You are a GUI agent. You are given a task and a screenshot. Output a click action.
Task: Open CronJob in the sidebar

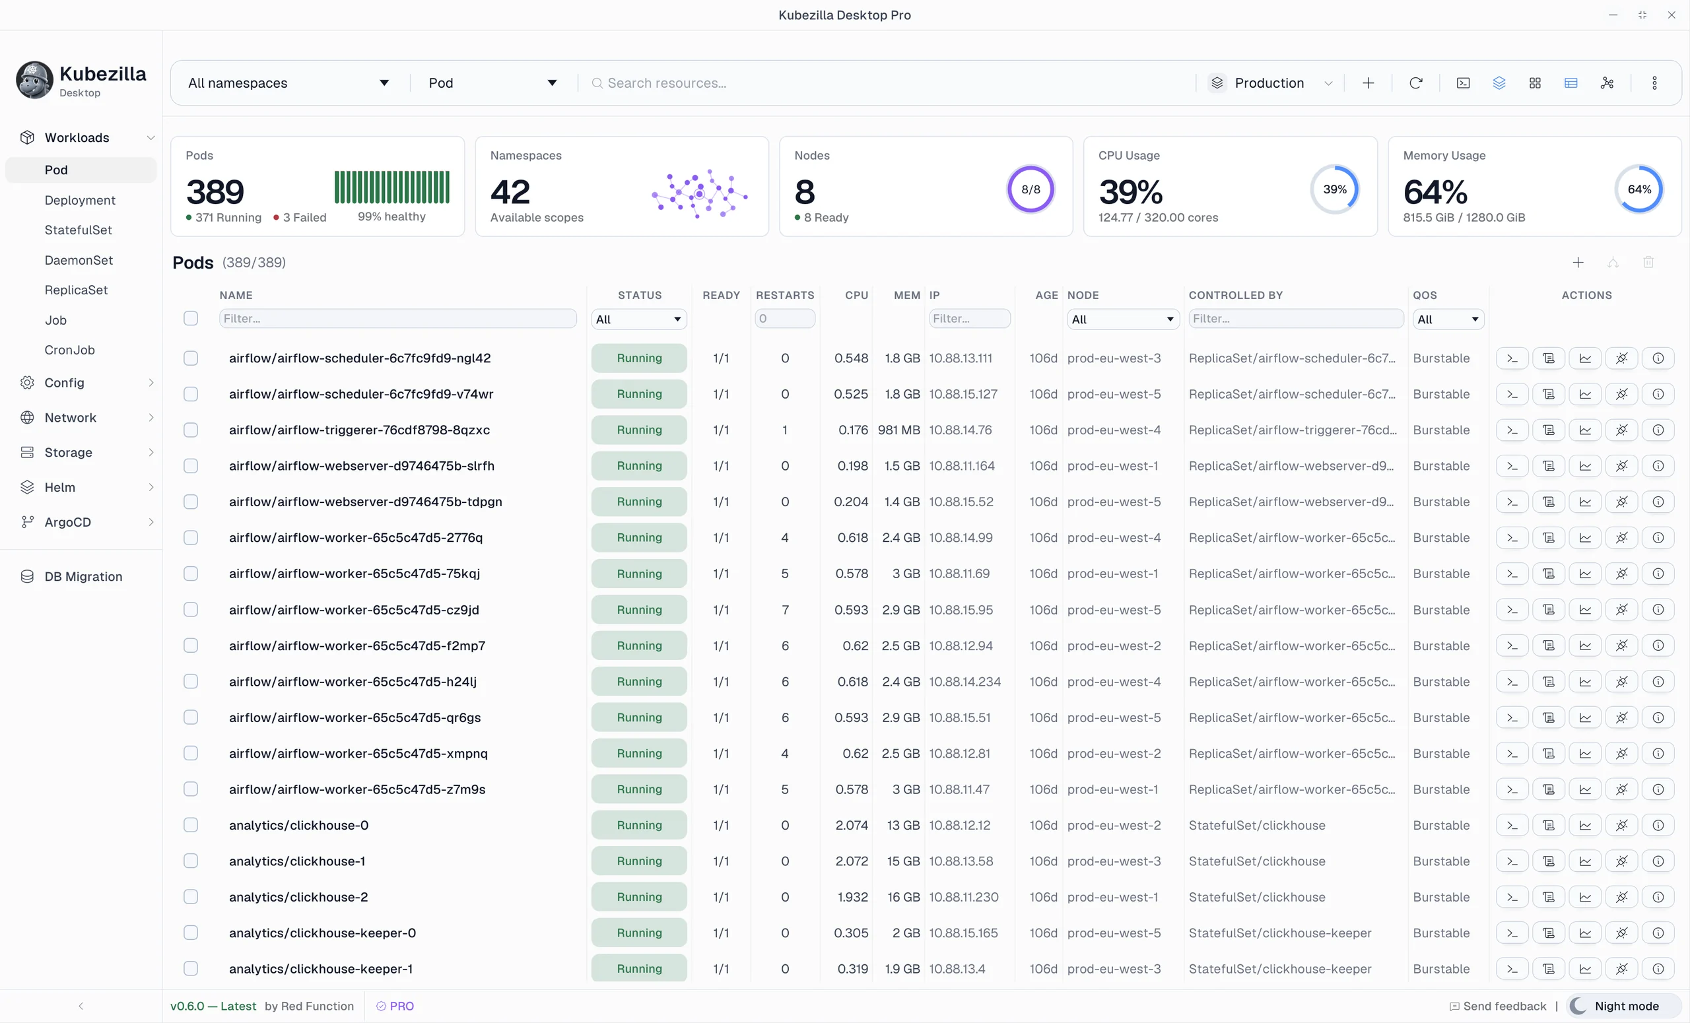tap(69, 350)
